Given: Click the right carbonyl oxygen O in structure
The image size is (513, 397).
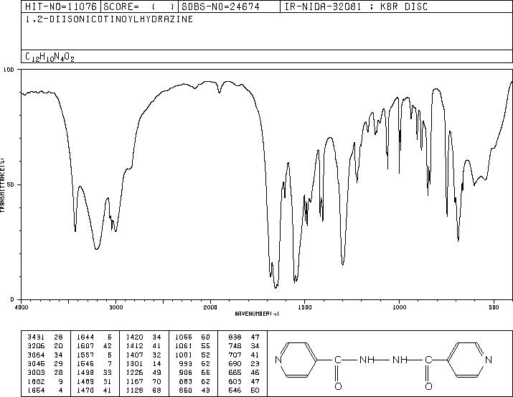Looking at the screenshot, I should tap(428, 386).
